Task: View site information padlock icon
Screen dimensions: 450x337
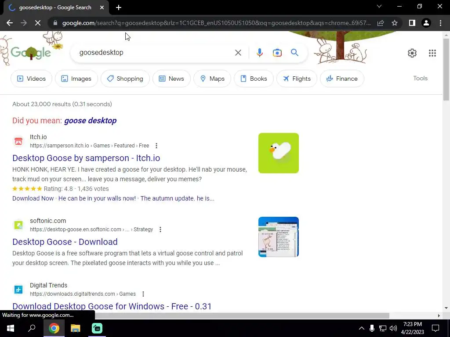Action: (x=55, y=23)
